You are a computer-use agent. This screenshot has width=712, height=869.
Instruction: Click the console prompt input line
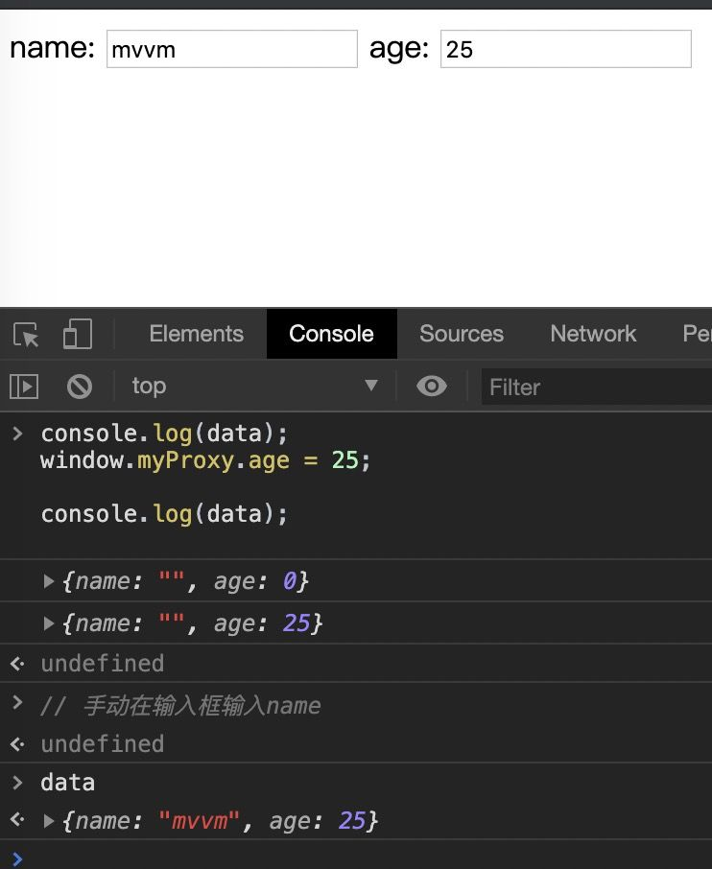[365, 857]
